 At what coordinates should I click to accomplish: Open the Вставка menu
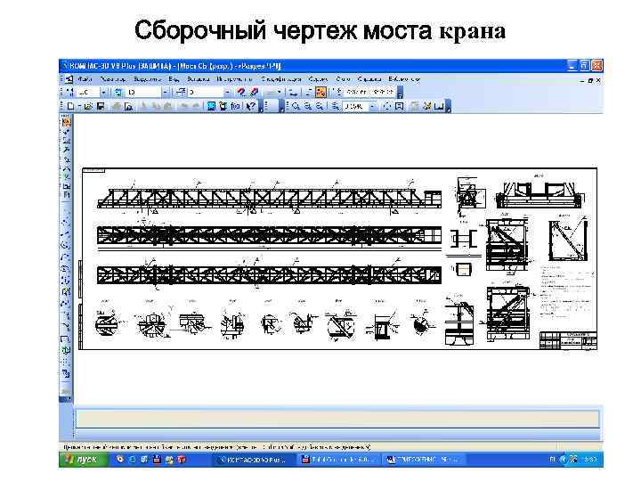(x=199, y=79)
